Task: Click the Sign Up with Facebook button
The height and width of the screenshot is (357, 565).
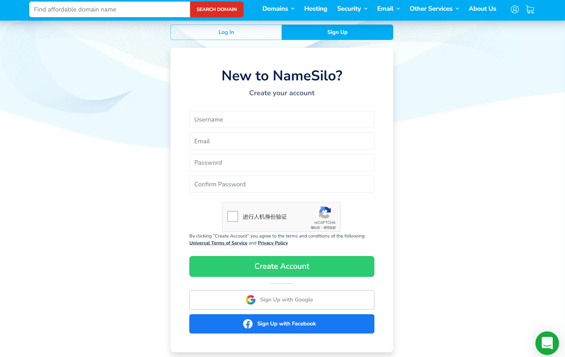Action: click(282, 324)
